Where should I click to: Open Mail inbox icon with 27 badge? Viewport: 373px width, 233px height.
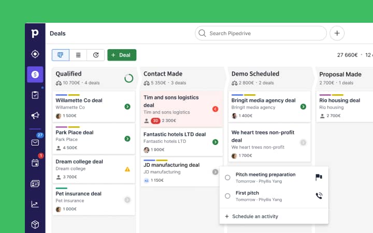(35, 142)
